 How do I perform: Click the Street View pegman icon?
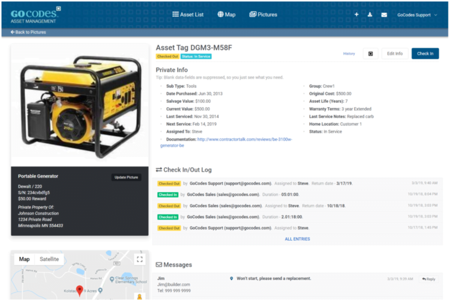[x=139, y=296]
